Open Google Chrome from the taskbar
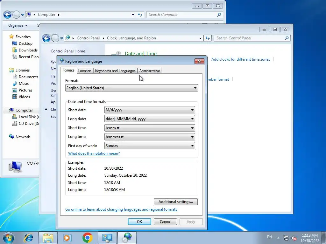Viewport: 326px width, 244px height. 87,238
